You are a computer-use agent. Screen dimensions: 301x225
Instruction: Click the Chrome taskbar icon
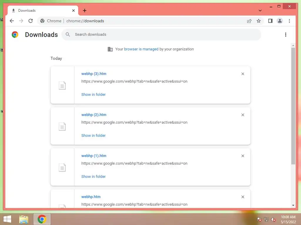(42, 219)
